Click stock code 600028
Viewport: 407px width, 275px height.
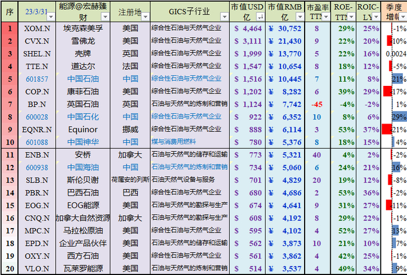point(37,117)
